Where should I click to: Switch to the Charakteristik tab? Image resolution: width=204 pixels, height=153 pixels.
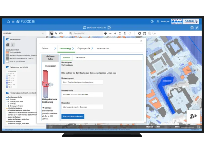[80, 57]
